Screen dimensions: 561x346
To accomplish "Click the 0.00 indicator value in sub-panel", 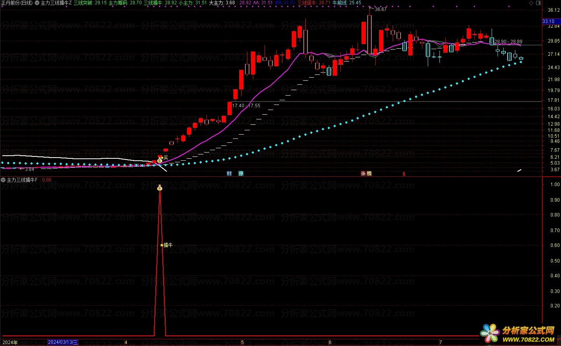I will coord(46,180).
